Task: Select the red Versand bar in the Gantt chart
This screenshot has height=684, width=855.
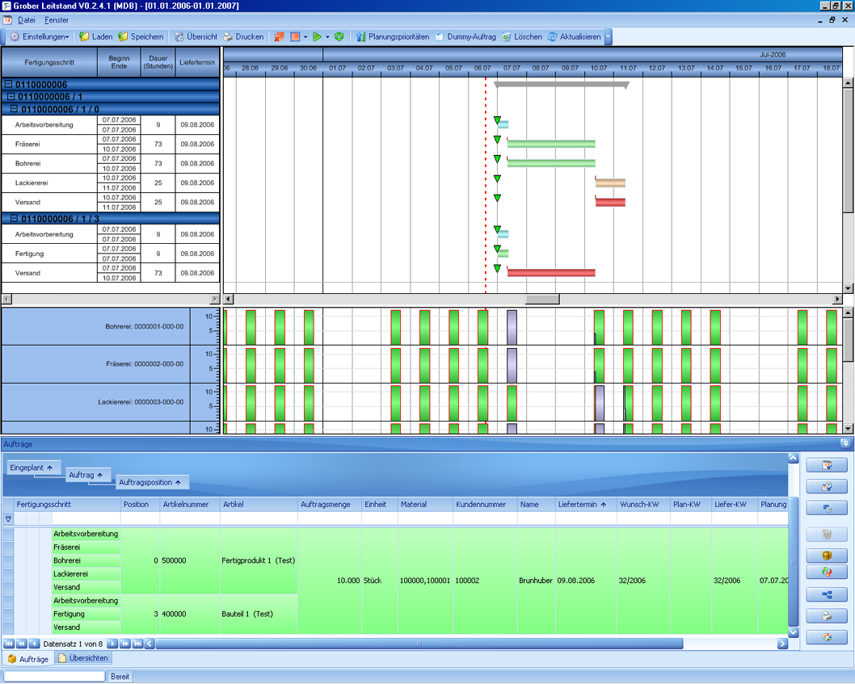Action: click(610, 202)
